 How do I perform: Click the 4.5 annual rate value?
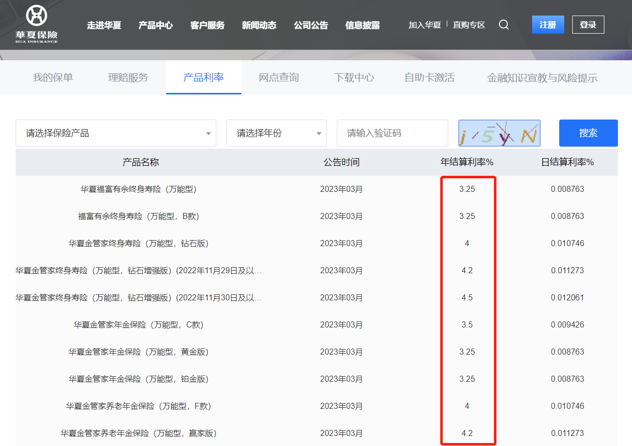click(467, 298)
